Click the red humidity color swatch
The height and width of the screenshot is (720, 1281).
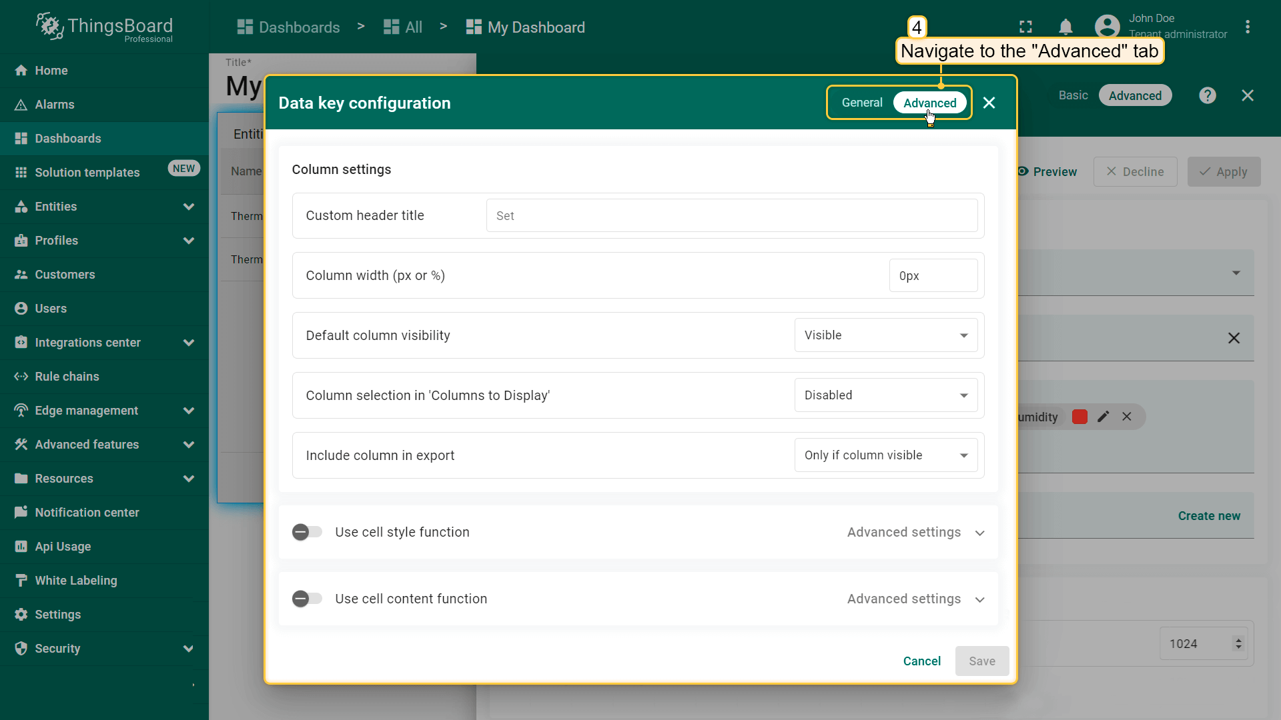click(1080, 417)
